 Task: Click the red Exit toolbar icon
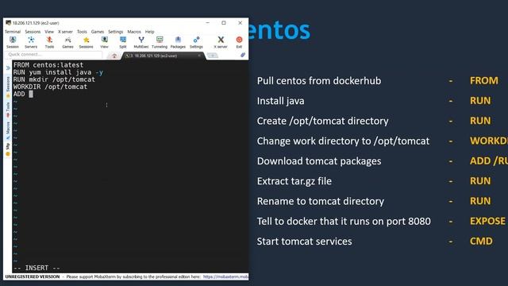(x=239, y=42)
